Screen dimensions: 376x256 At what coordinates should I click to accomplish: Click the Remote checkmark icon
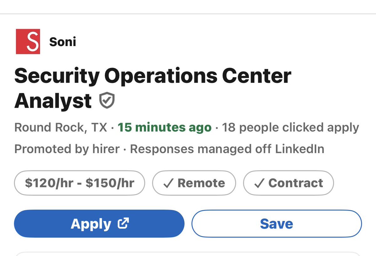click(169, 183)
